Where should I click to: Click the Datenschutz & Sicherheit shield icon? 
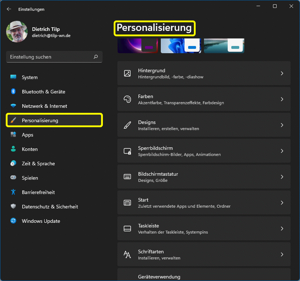click(x=13, y=207)
